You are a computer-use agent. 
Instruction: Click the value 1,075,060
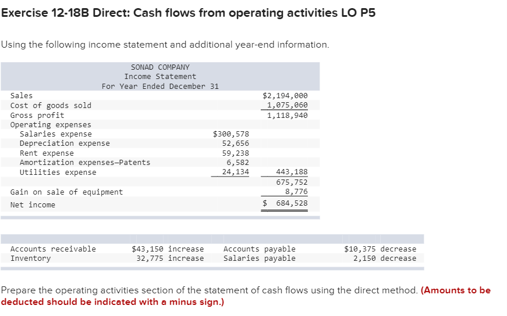pos(287,105)
